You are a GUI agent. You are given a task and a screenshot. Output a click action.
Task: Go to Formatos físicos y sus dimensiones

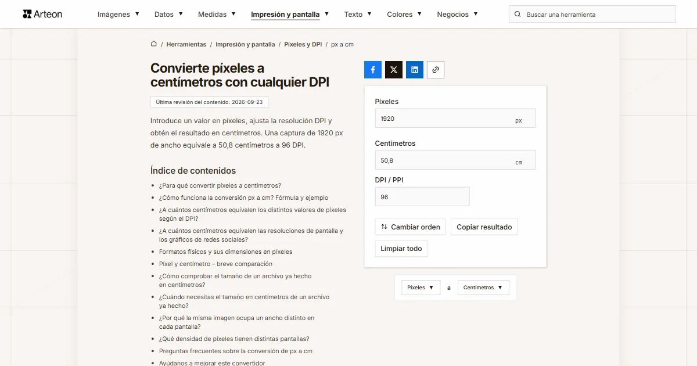coord(226,252)
